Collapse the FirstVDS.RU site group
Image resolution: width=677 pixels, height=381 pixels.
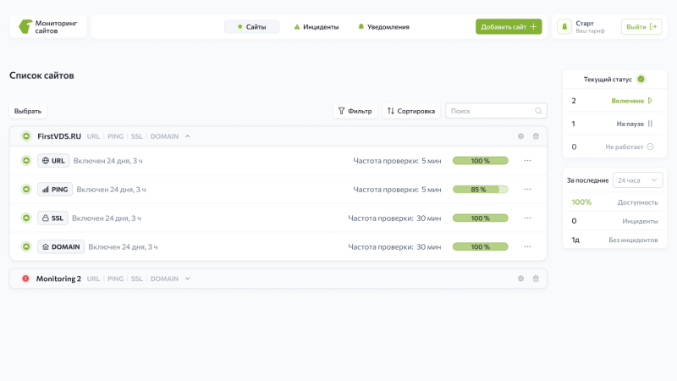click(187, 136)
